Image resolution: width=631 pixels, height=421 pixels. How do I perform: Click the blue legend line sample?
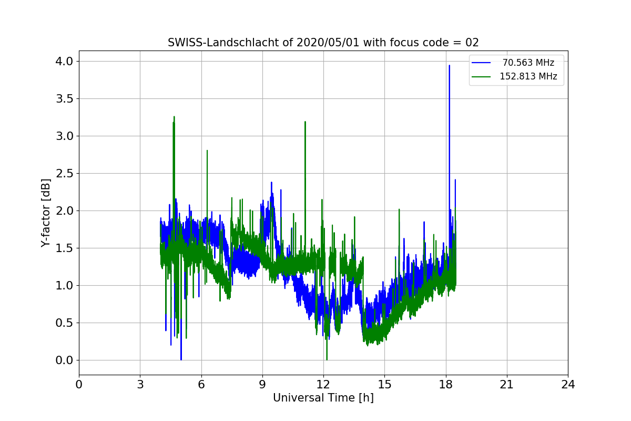coord(481,63)
